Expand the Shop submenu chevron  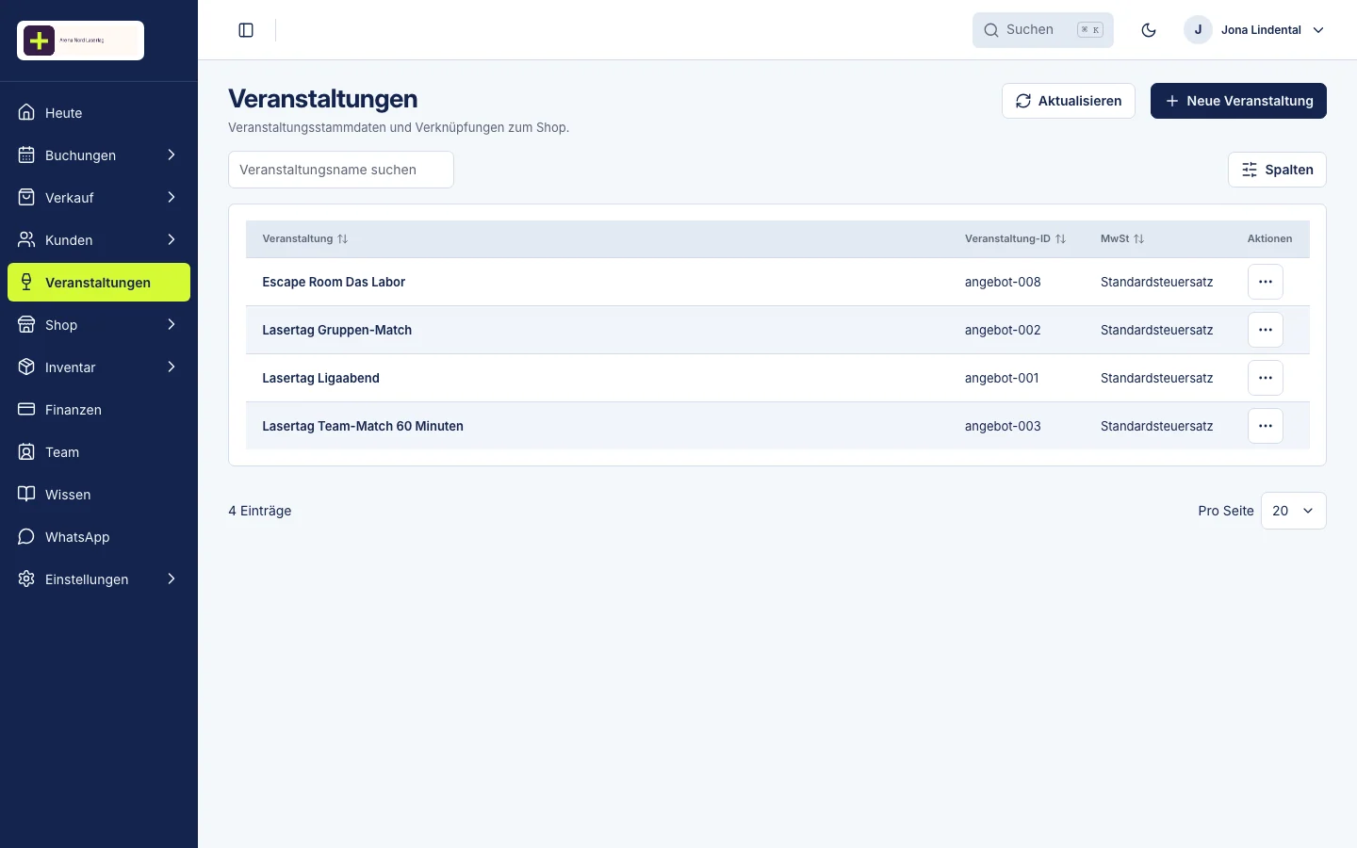click(x=172, y=325)
